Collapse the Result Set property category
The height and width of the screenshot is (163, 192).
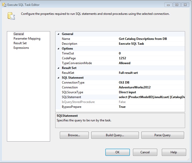point(58,68)
